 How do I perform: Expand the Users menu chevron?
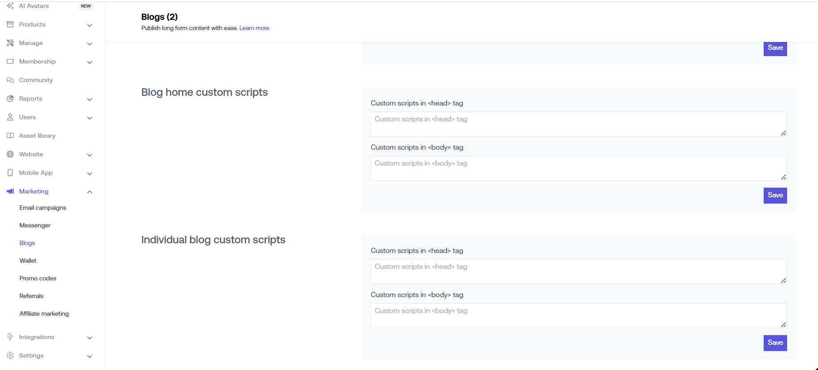coord(90,118)
